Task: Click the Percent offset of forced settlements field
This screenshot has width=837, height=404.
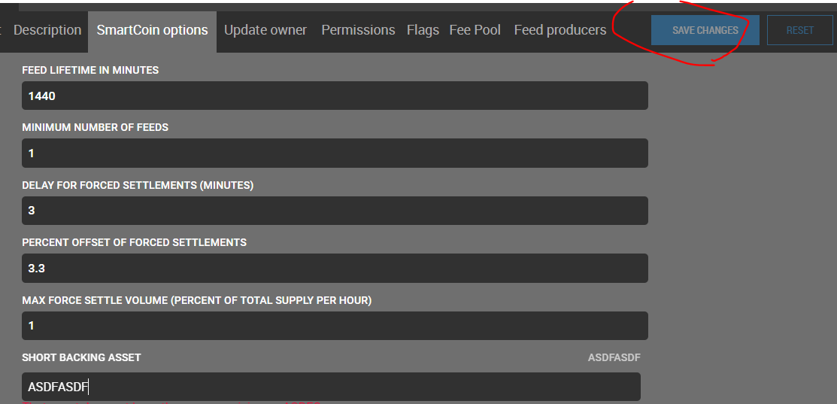Action: (335, 268)
